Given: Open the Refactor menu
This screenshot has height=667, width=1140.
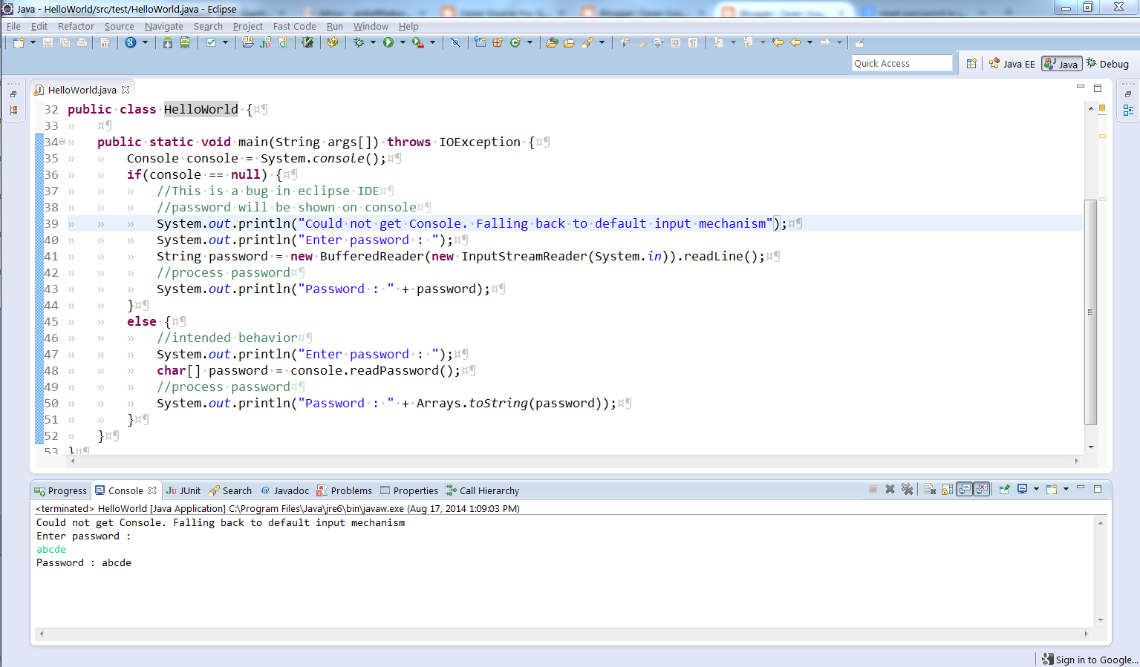Looking at the screenshot, I should click(75, 26).
